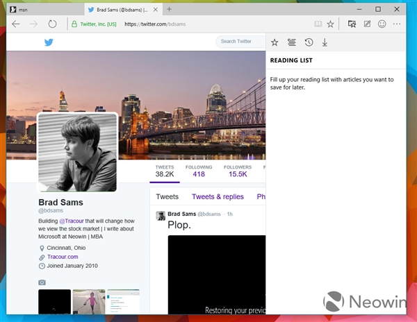Click the Make a Web Note icon
The image size is (417, 322).
pos(367,24)
